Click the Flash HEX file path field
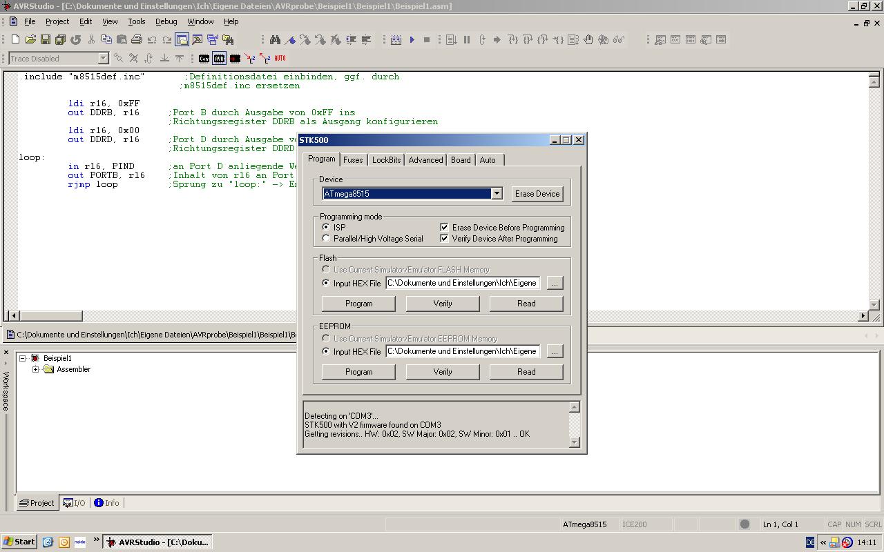 463,283
